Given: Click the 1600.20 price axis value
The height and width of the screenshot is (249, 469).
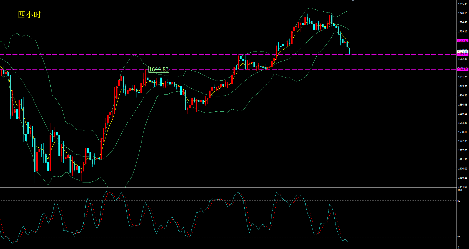Looking at the screenshot, I should click(x=463, y=96).
